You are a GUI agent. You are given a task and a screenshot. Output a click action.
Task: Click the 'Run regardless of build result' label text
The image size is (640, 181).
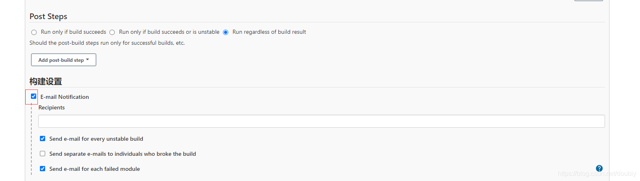269,32
